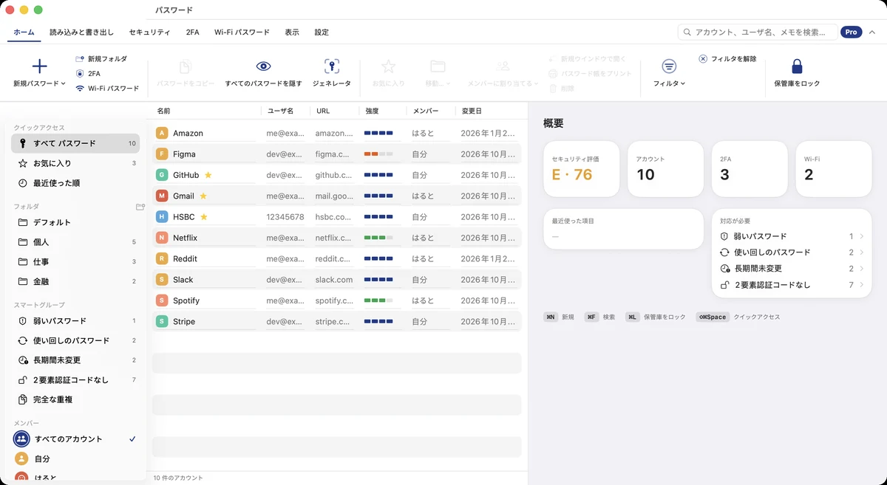The width and height of the screenshot is (887, 485).
Task: Click the Amazon entry icon
Action: (162, 133)
